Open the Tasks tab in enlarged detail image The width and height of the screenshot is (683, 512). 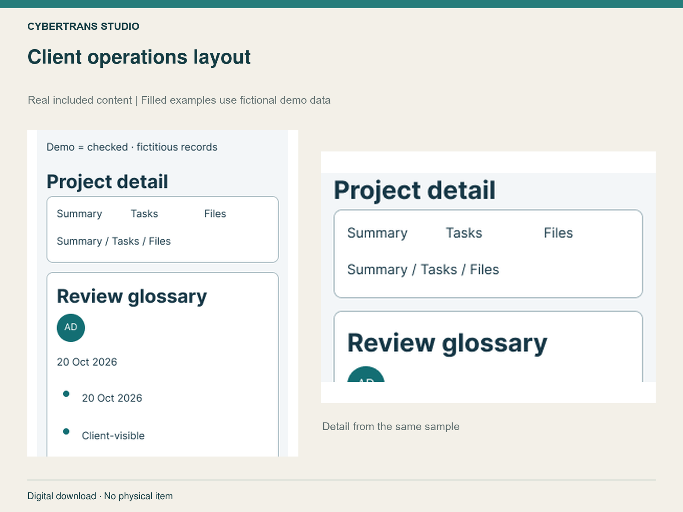[x=464, y=233]
